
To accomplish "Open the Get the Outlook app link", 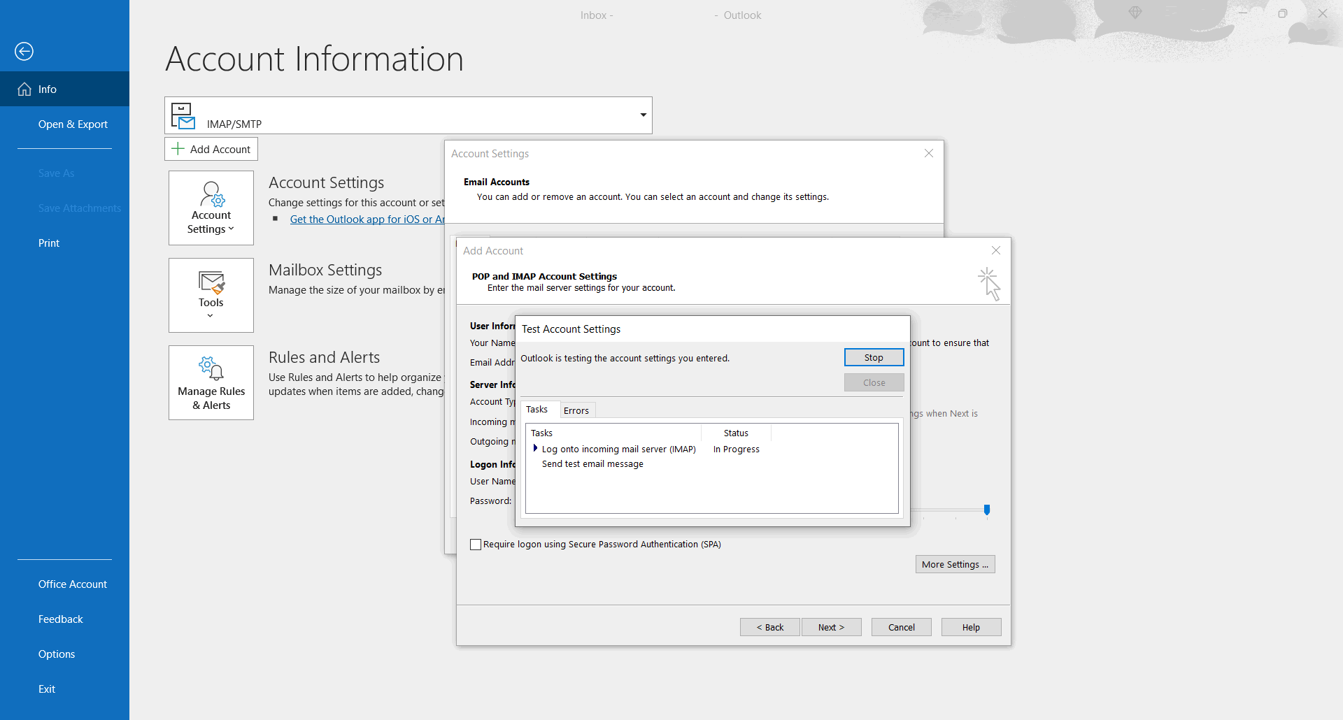I will (x=367, y=219).
